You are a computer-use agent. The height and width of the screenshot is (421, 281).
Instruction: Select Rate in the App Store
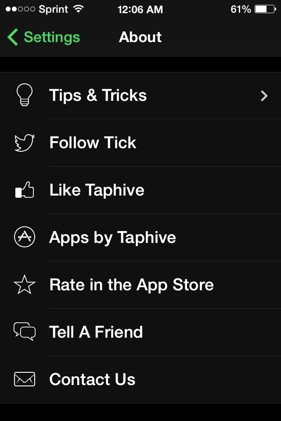[x=131, y=285]
